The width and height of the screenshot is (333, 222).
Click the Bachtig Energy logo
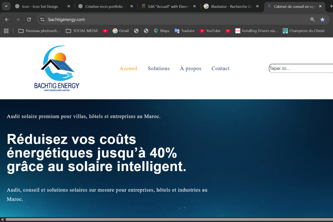coord(57,69)
